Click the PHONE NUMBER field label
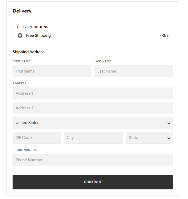Image resolution: width=188 pixels, height=199 pixels. point(24,150)
